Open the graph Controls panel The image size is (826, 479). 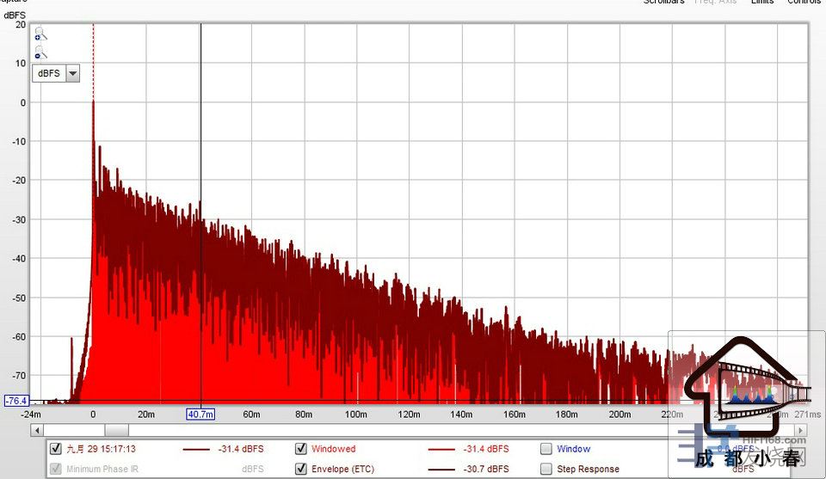[804, 3]
